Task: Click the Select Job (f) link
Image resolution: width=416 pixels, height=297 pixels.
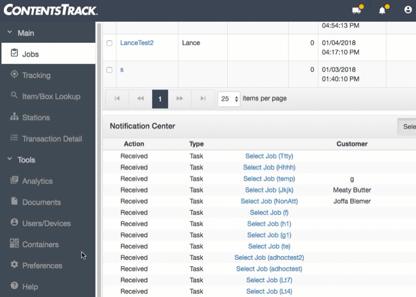Action: click(269, 213)
